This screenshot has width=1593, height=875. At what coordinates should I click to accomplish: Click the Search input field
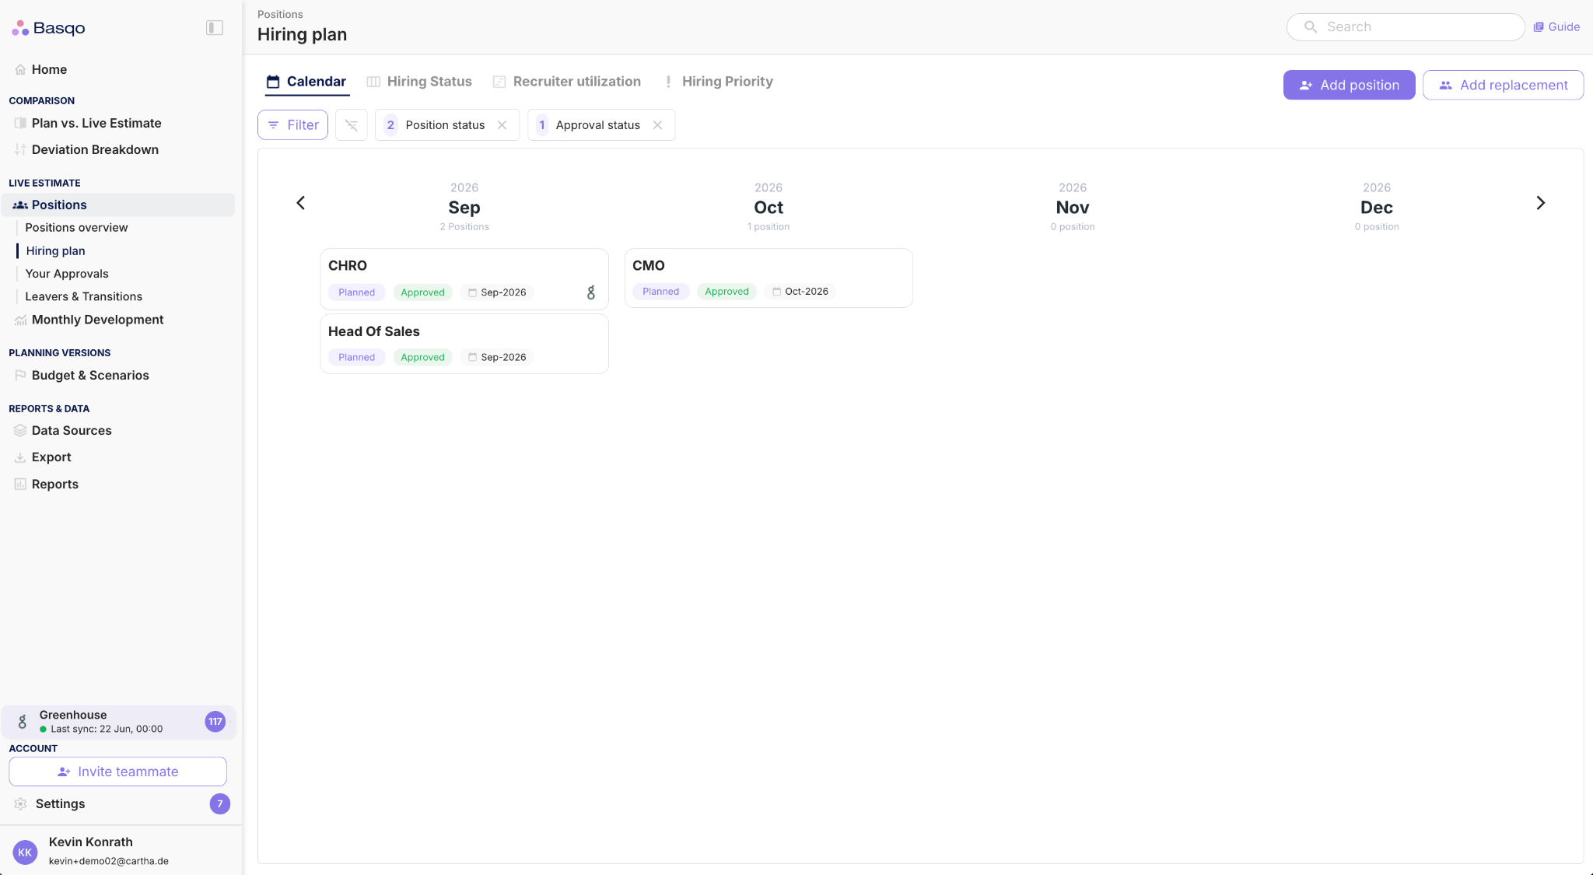tap(1406, 26)
